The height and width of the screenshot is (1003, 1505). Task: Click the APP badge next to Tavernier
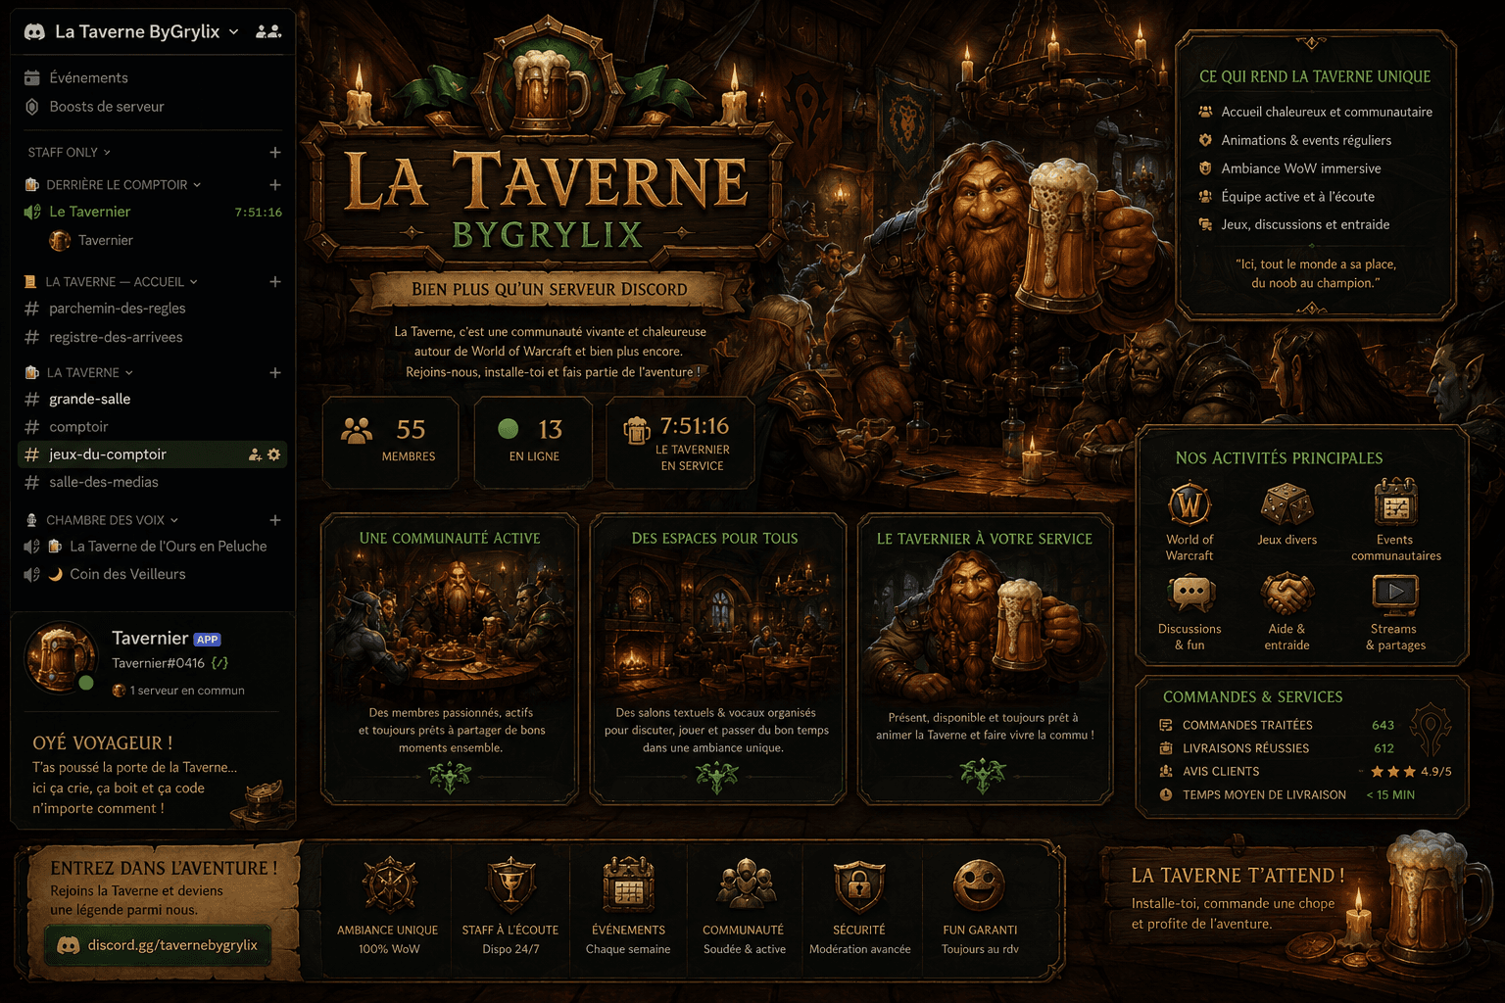pyautogui.click(x=207, y=640)
